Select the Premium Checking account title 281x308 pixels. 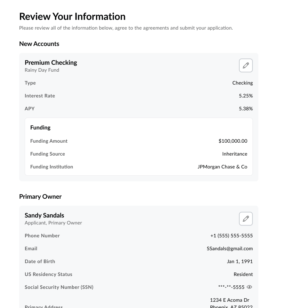click(x=51, y=63)
